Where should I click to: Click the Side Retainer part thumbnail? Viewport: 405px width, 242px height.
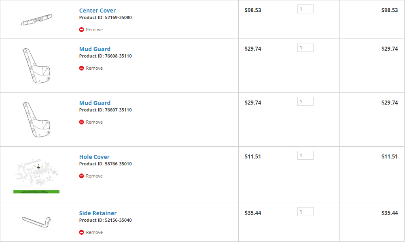[x=36, y=222]
